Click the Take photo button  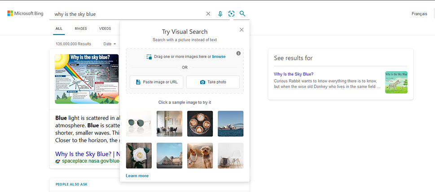[213, 82]
